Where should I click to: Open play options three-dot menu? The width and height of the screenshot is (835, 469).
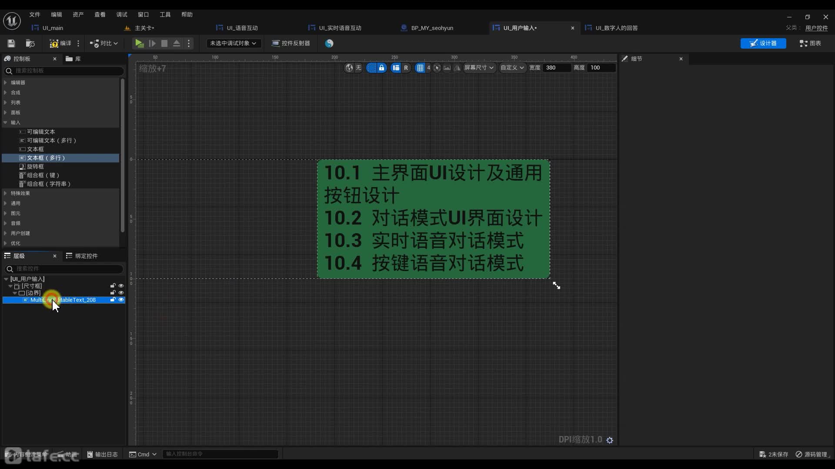(189, 43)
